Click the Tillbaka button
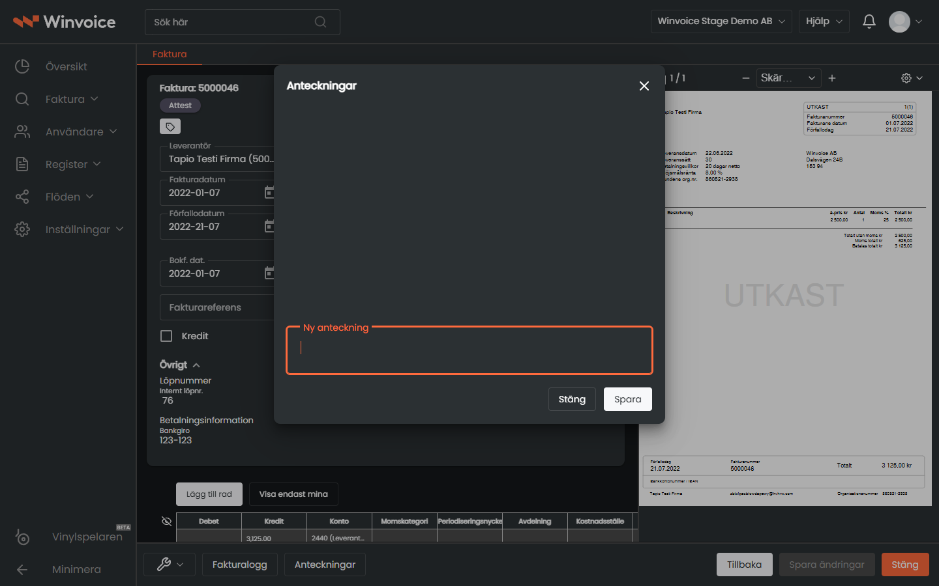 [x=744, y=565]
